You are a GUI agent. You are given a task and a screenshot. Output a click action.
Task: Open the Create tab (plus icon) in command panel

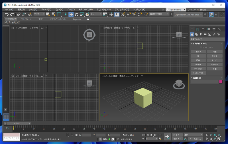pos(192,29)
